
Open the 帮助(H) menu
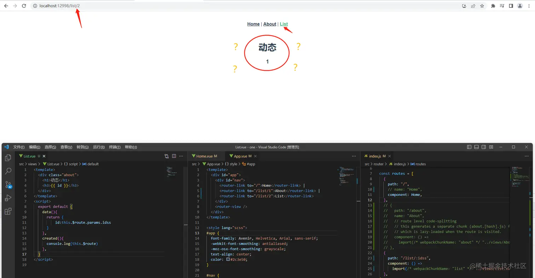click(x=131, y=147)
